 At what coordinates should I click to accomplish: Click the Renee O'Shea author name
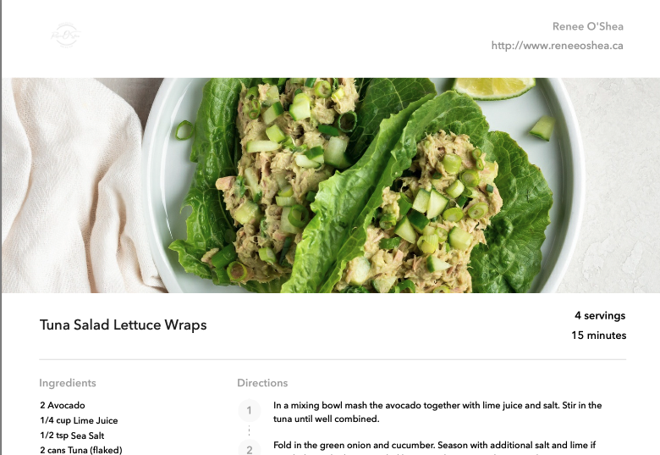click(x=587, y=26)
